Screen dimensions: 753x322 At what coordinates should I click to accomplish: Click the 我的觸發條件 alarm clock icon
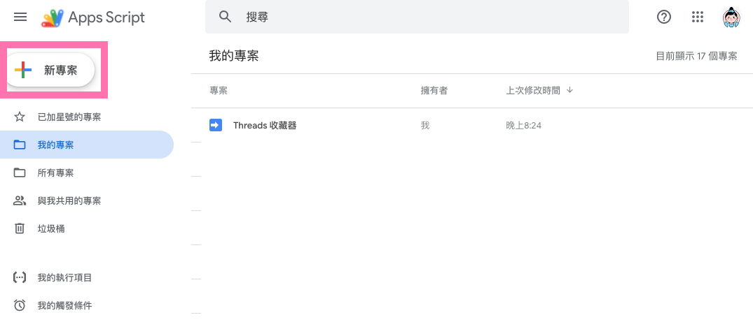click(20, 305)
